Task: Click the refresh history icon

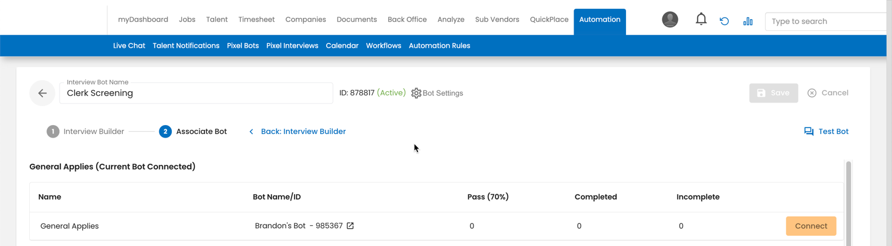Action: (724, 21)
